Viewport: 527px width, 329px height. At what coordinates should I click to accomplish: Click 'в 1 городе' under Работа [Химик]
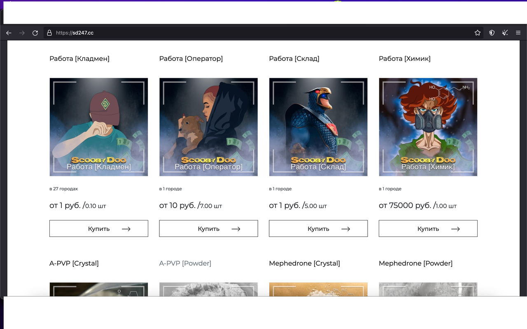pos(390,189)
